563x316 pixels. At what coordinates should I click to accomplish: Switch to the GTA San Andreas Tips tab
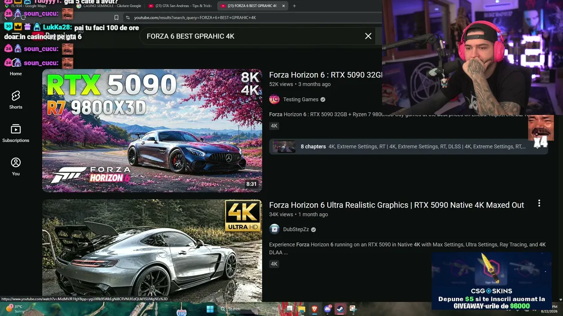point(180,6)
